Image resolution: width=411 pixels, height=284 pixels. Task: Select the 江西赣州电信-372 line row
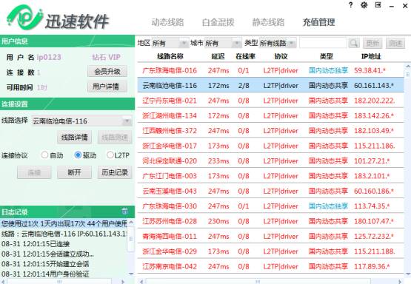point(270,131)
